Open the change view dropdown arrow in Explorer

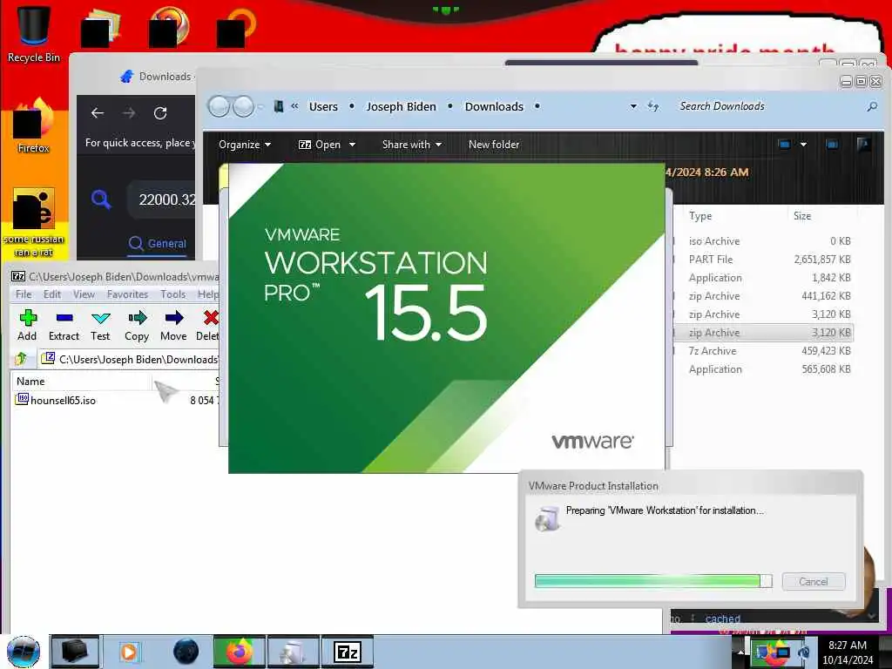coord(803,145)
